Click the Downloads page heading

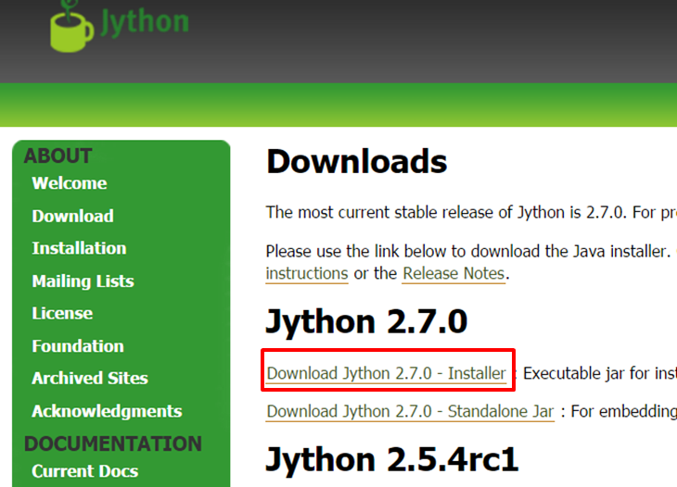(357, 162)
